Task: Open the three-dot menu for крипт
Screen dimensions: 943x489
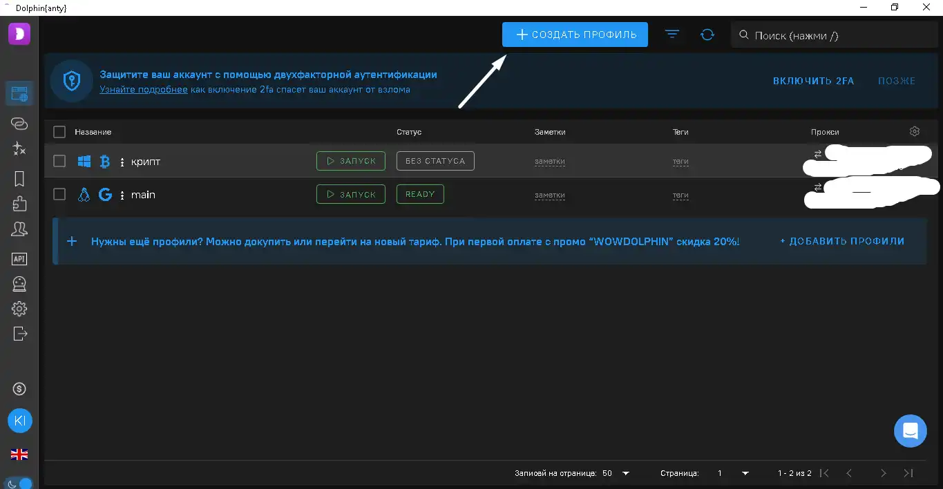Action: pyautogui.click(x=122, y=162)
